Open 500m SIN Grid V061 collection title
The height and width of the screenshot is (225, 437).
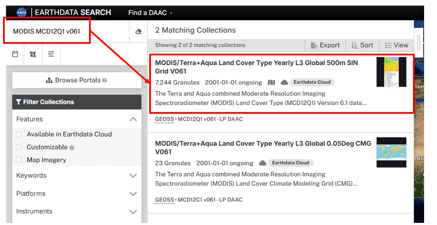256,67
